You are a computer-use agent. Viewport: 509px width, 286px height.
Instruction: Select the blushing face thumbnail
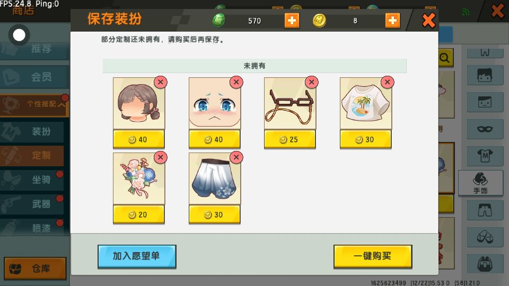[x=215, y=104]
